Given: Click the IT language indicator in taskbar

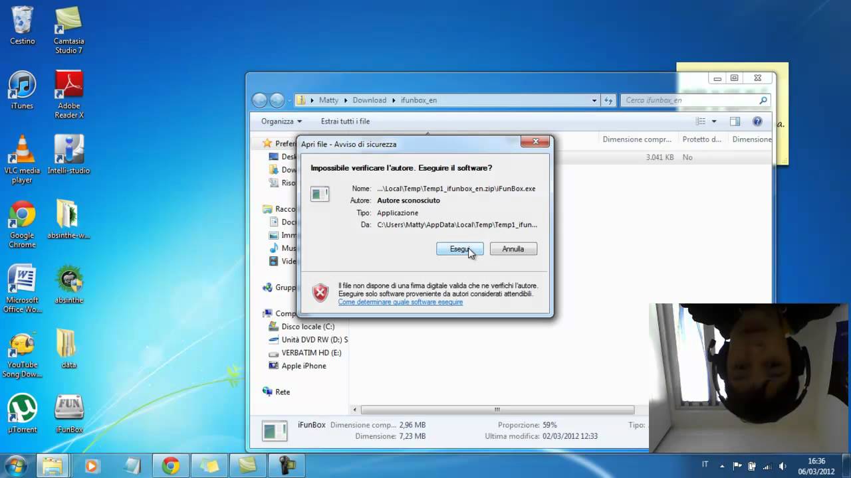Looking at the screenshot, I should coord(705,465).
